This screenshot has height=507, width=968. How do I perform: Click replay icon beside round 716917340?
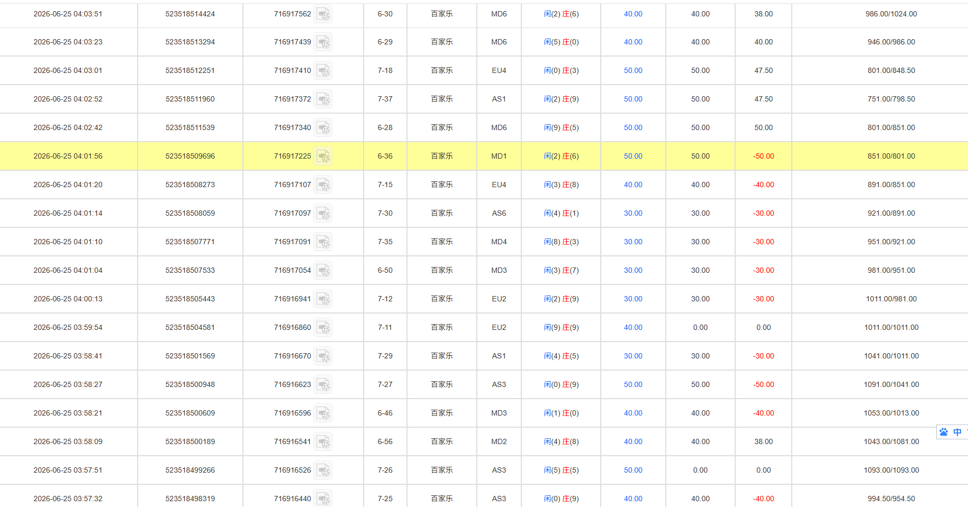pos(323,128)
